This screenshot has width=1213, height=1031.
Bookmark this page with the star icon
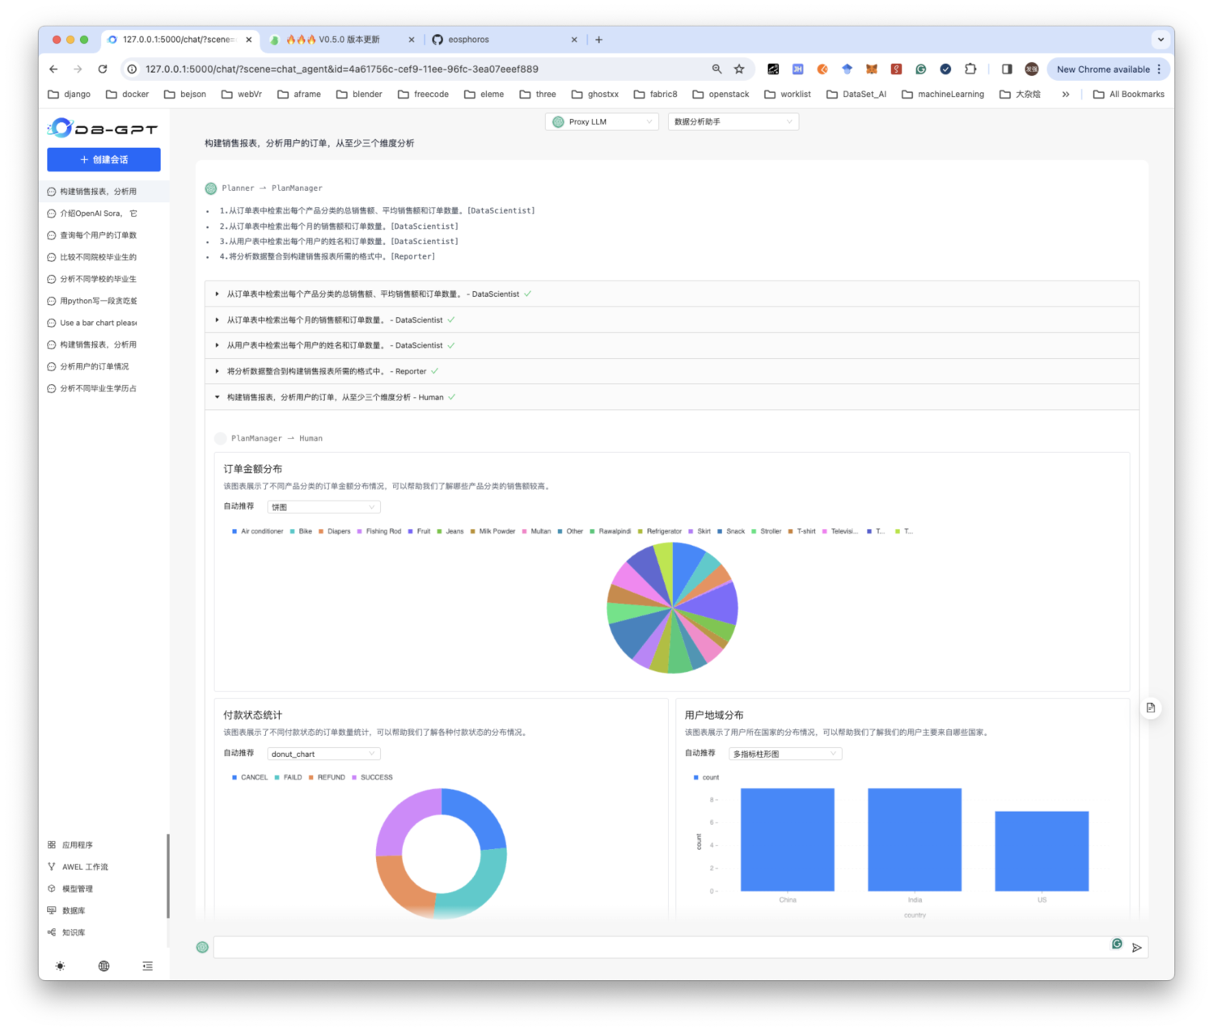[739, 69]
